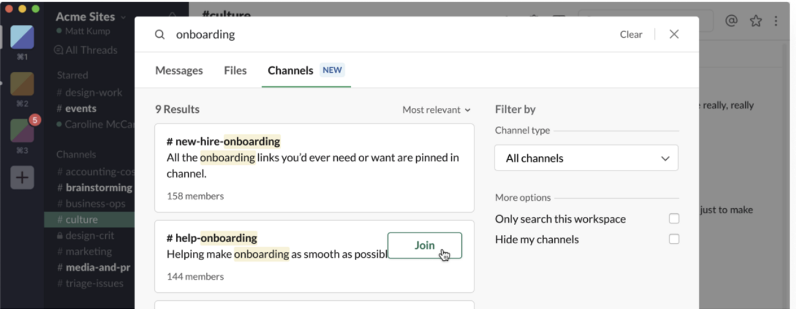Open the accounting-cos channel
Viewport: 796px width, 311px height.
tap(95, 171)
